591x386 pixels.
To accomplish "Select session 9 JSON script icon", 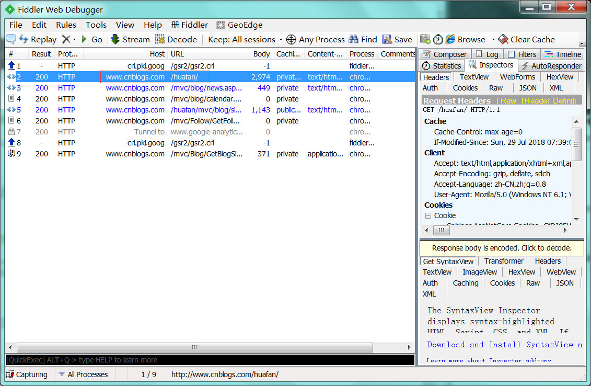I will click(11, 154).
